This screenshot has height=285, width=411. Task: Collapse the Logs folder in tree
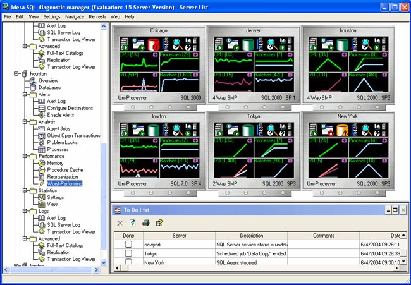pos(25,211)
